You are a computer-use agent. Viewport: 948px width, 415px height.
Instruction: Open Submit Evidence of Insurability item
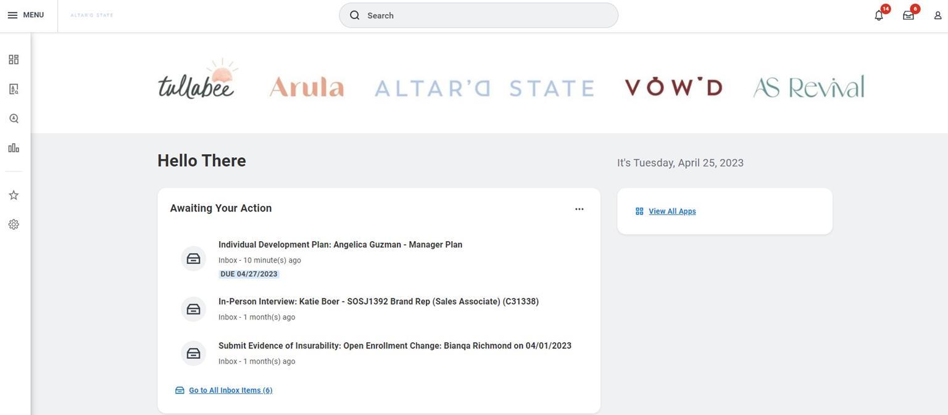coord(394,346)
